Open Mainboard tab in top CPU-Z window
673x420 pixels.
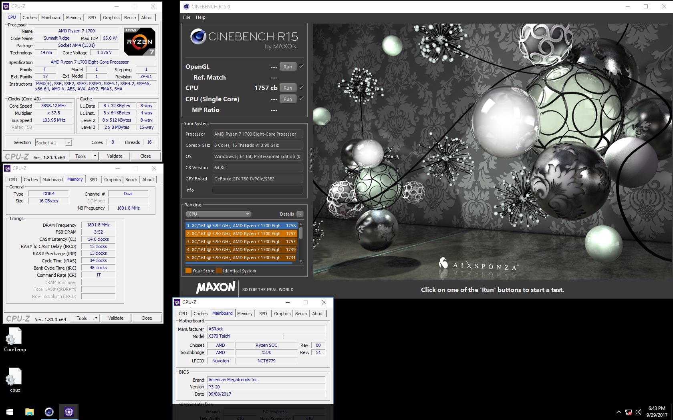51,18
